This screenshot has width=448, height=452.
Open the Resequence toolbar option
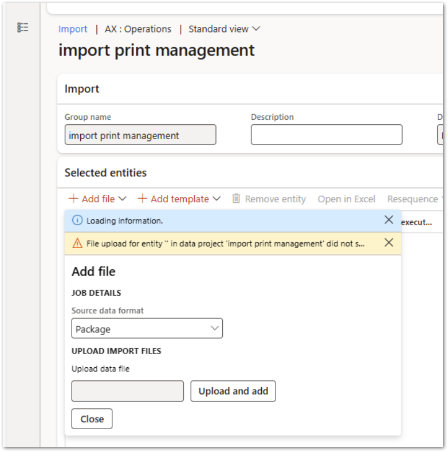pyautogui.click(x=412, y=199)
